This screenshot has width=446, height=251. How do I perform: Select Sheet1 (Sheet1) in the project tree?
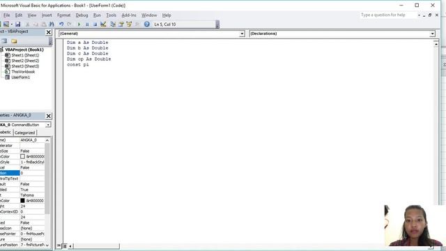[25, 55]
